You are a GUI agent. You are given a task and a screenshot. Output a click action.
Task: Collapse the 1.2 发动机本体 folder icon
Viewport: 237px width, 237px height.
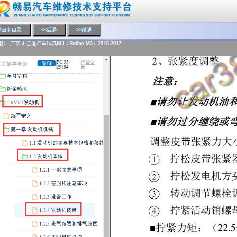click(25, 157)
